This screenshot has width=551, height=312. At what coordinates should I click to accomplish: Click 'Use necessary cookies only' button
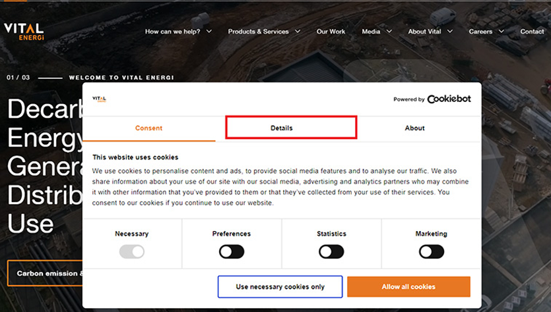[280, 287]
